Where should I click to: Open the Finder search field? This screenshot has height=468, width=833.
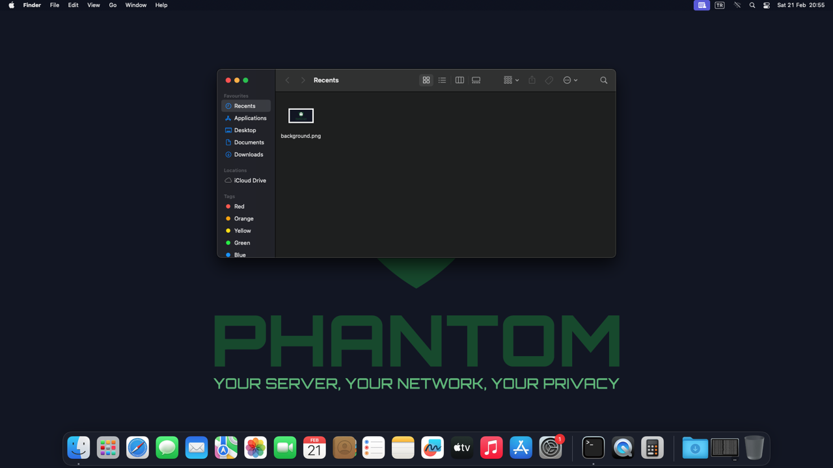tap(603, 81)
